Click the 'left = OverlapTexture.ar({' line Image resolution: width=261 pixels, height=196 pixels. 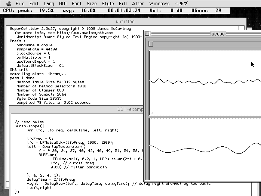[x=56, y=147]
